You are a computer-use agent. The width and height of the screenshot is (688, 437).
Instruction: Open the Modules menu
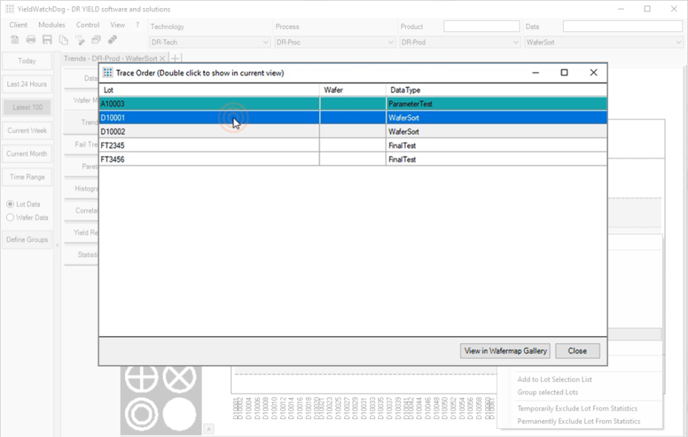point(52,25)
